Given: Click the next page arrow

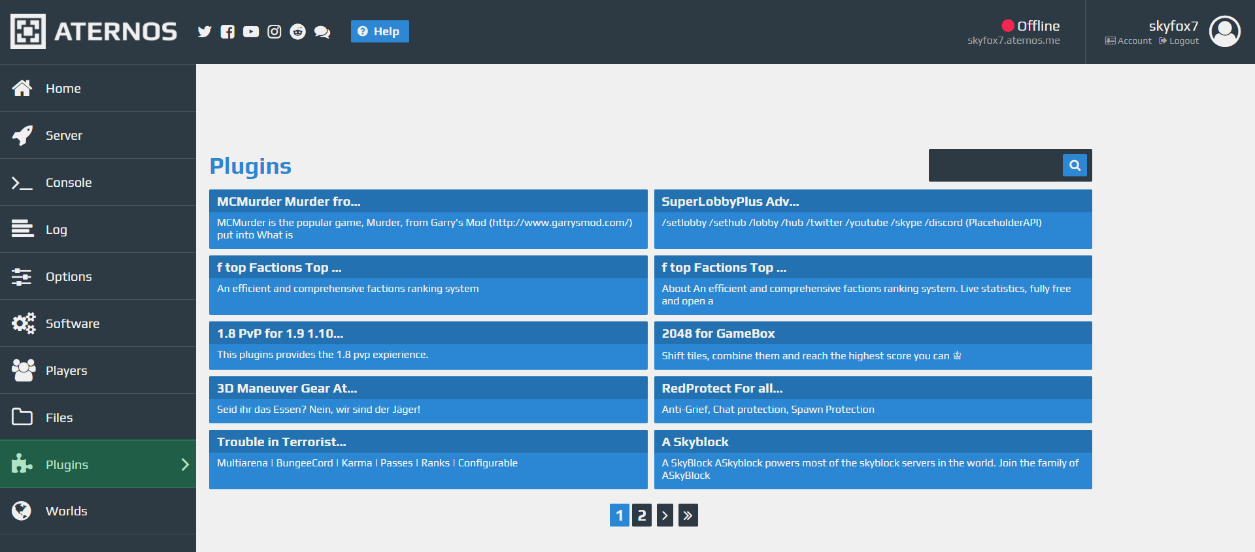Looking at the screenshot, I should pos(665,515).
